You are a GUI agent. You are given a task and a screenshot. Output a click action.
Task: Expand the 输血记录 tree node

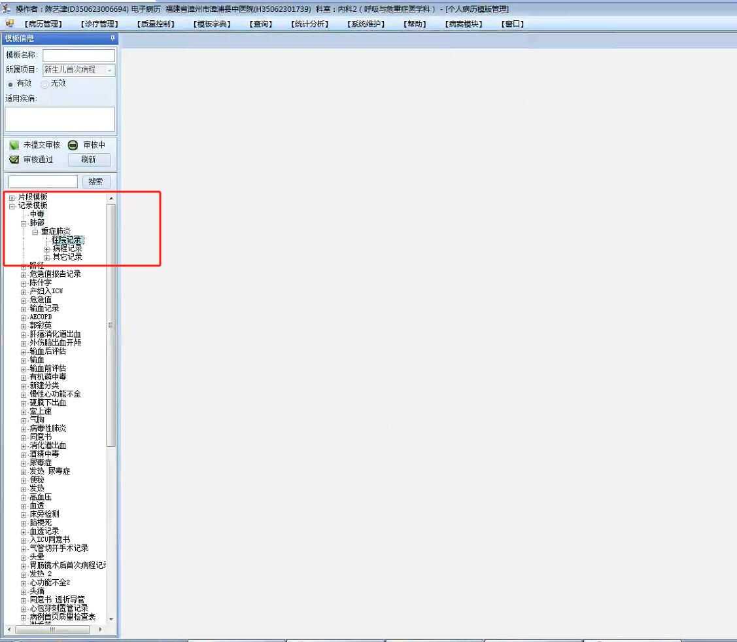(x=24, y=309)
